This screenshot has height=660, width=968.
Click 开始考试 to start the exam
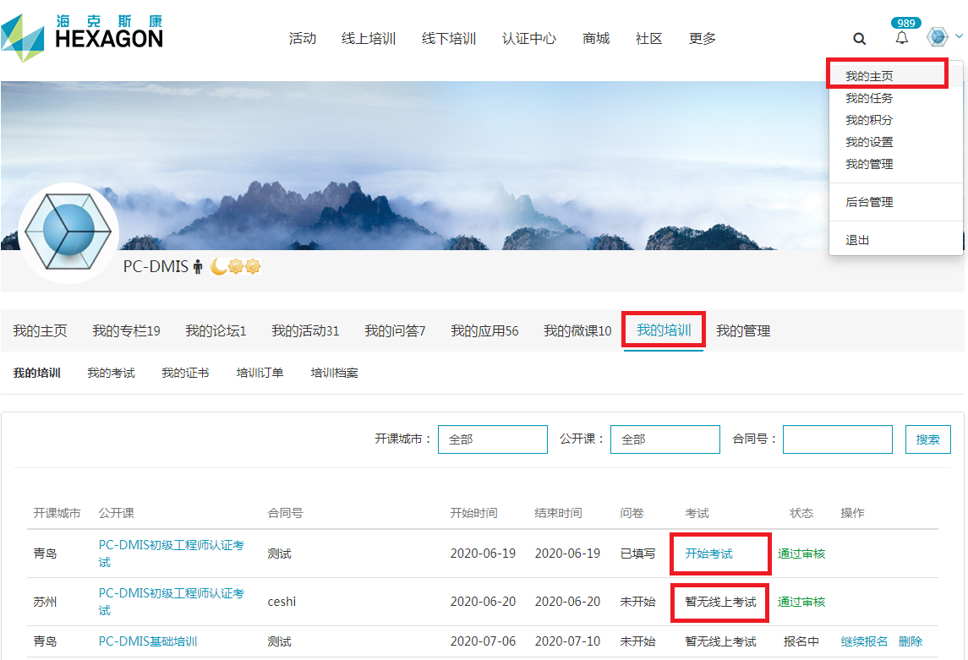(x=708, y=554)
